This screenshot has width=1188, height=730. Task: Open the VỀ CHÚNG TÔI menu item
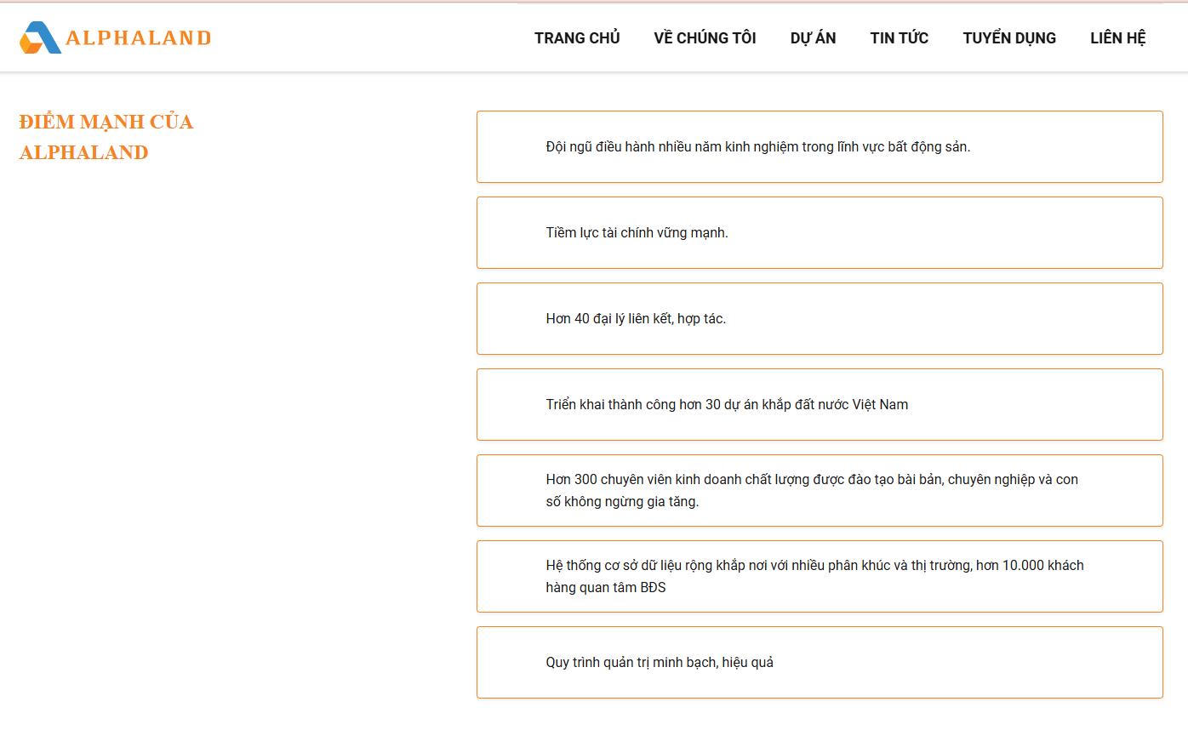(x=705, y=37)
